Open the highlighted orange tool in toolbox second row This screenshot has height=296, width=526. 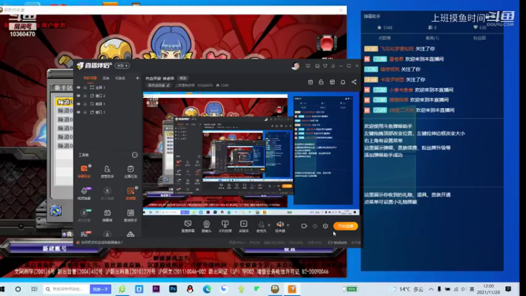(130, 193)
